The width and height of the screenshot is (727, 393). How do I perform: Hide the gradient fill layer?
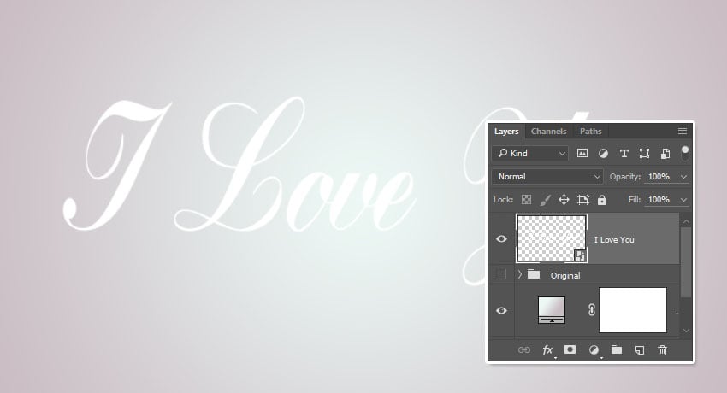pos(501,310)
